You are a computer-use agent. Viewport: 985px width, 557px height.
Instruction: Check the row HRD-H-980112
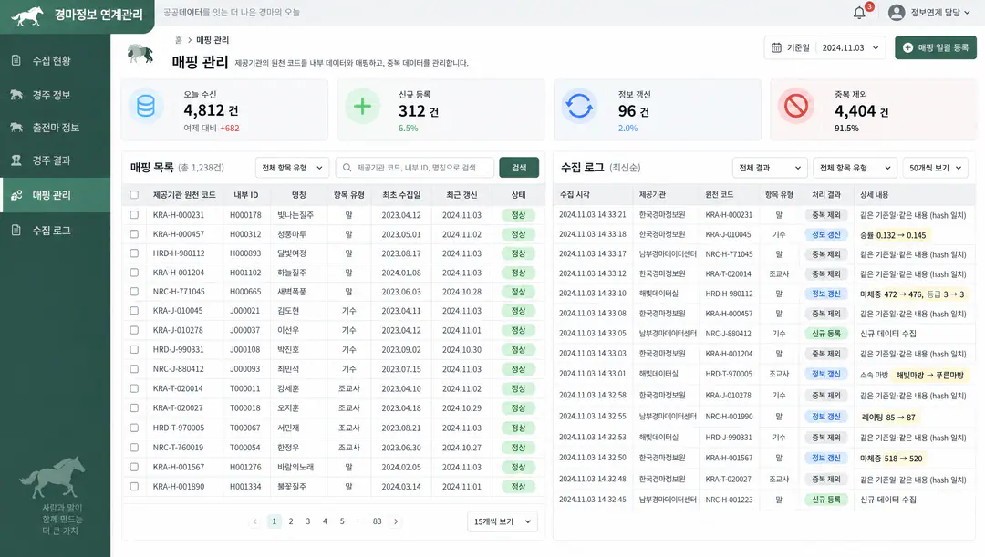tap(134, 253)
